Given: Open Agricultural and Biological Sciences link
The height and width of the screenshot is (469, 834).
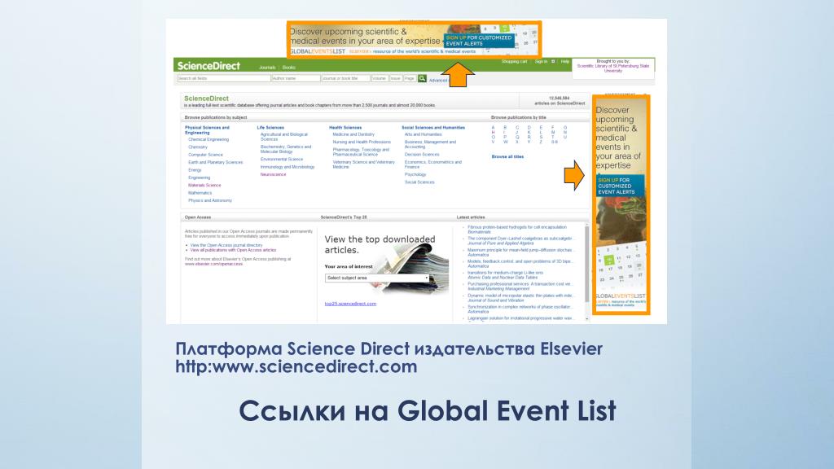Looking at the screenshot, I should pyautogui.click(x=284, y=137).
